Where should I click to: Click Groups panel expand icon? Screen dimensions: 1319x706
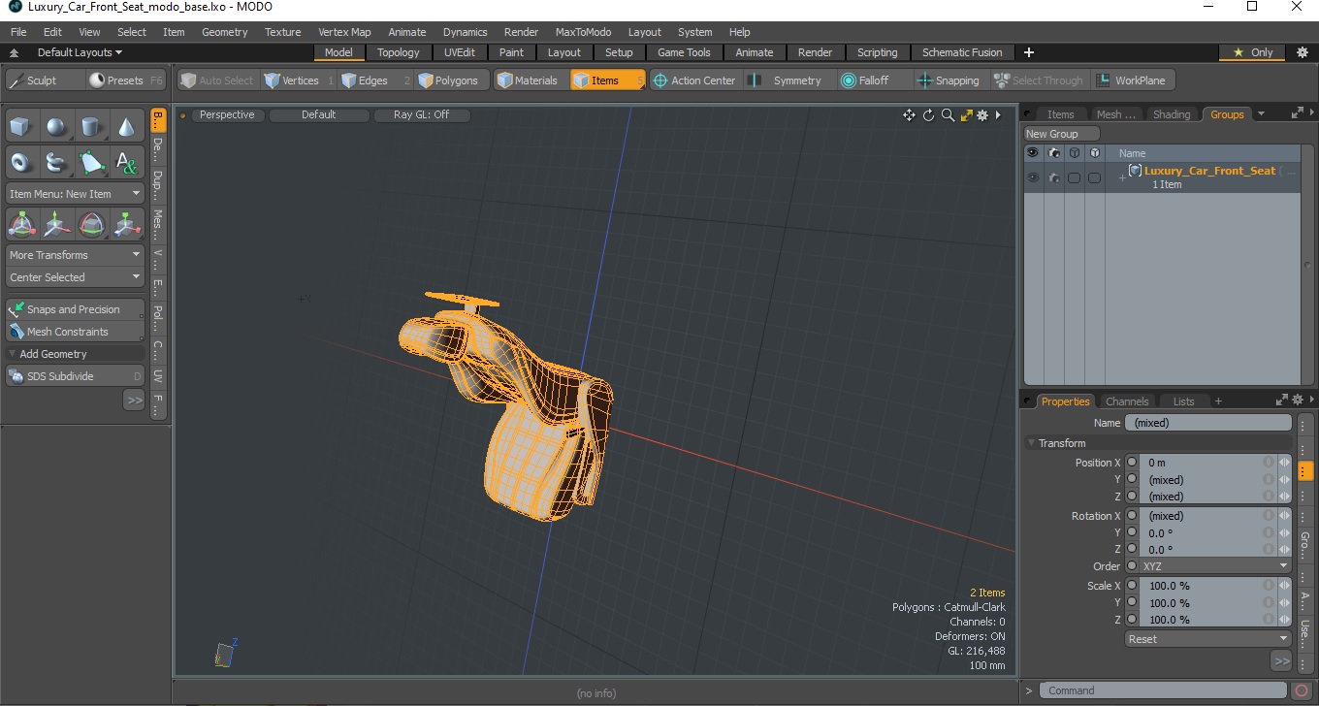tap(1298, 114)
